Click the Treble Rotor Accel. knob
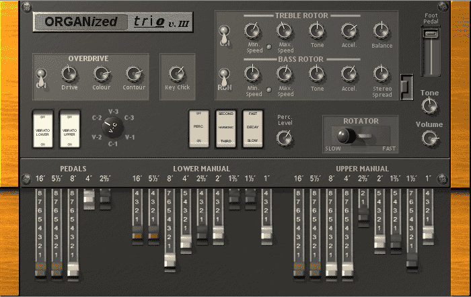The height and width of the screenshot is (297, 471). 349,31
